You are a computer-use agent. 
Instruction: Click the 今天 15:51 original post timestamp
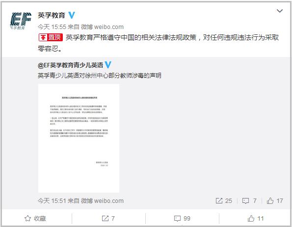tap(52, 201)
